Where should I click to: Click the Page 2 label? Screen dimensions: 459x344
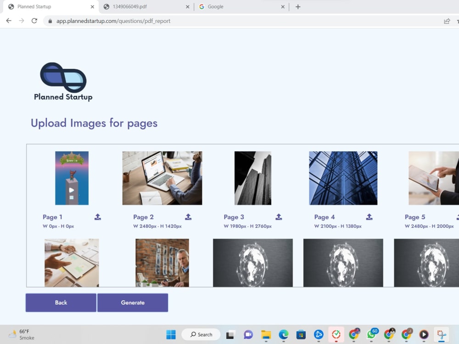tap(143, 217)
